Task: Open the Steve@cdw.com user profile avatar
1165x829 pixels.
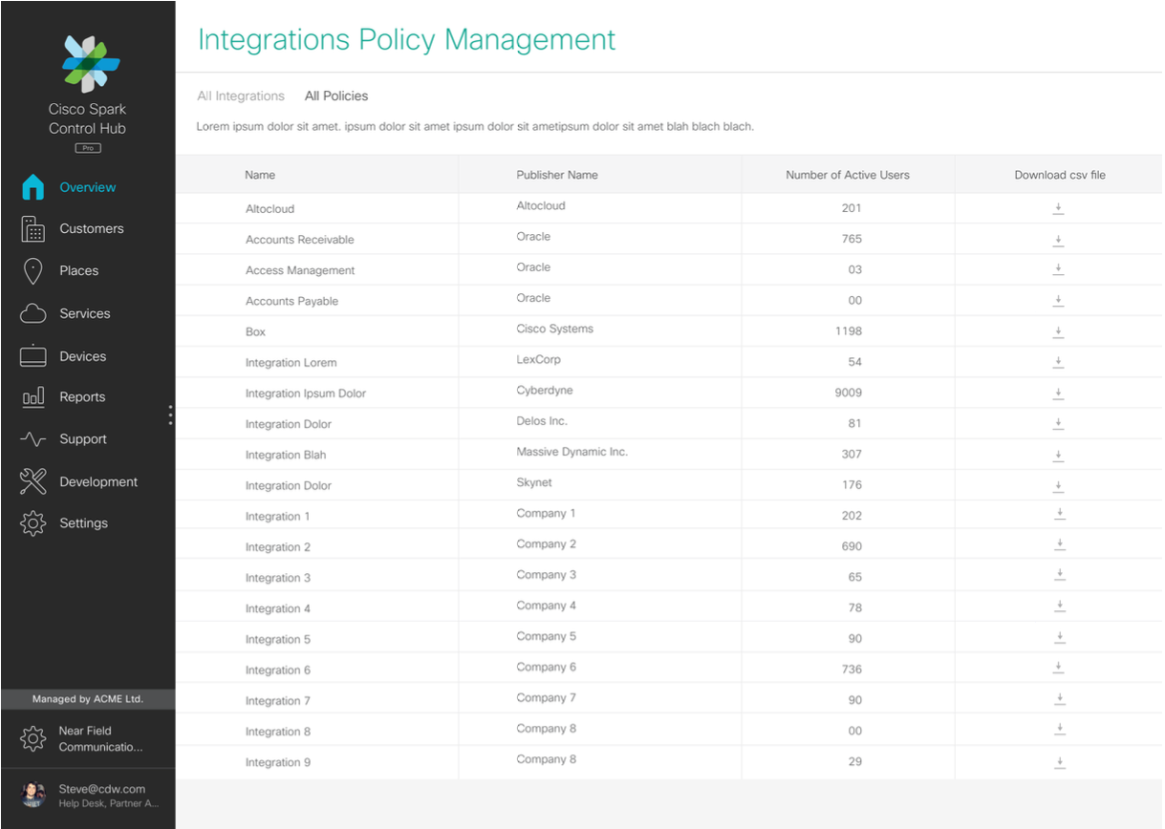Action: point(33,795)
